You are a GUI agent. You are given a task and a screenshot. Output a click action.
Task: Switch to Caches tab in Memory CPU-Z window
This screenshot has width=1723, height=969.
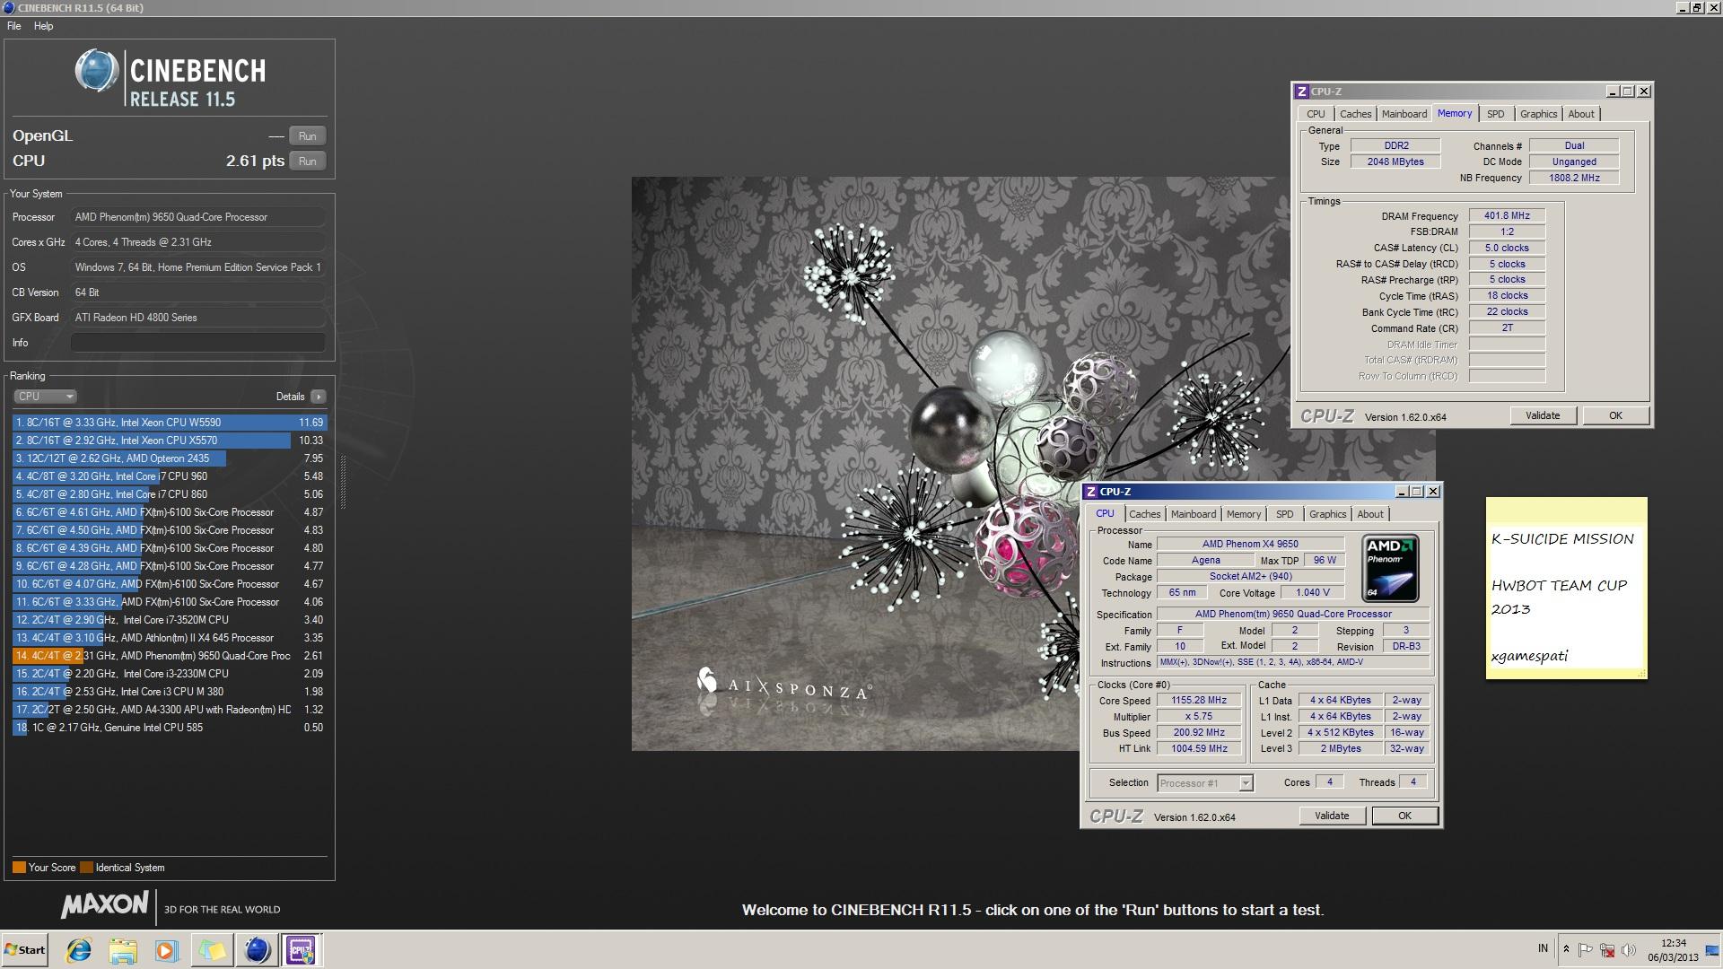click(x=1355, y=114)
